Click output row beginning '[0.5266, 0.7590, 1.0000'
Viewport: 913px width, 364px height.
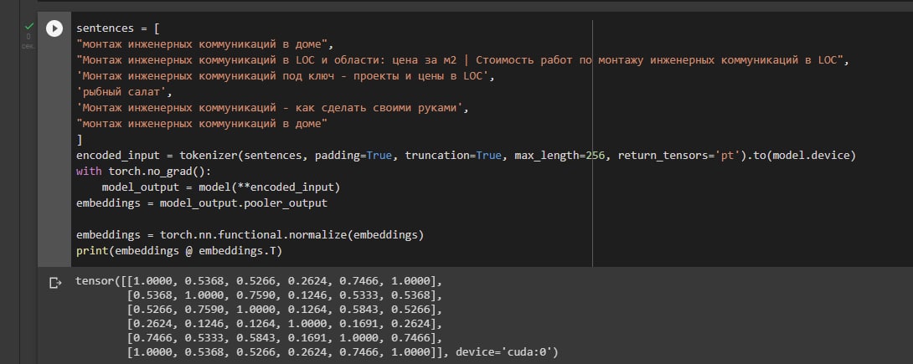coord(285,310)
